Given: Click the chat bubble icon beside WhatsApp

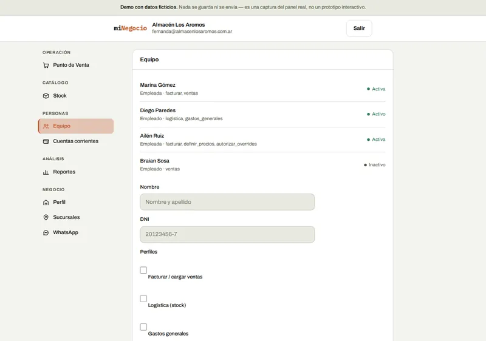Looking at the screenshot, I should (x=46, y=233).
